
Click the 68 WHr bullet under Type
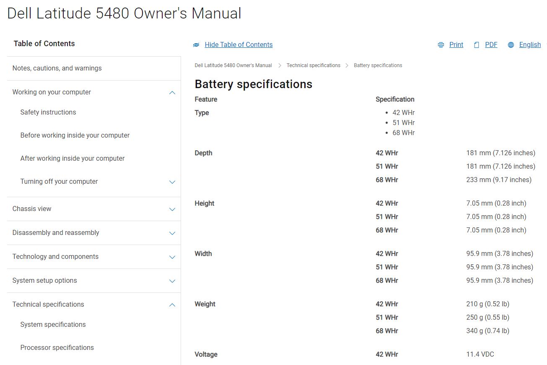(404, 133)
